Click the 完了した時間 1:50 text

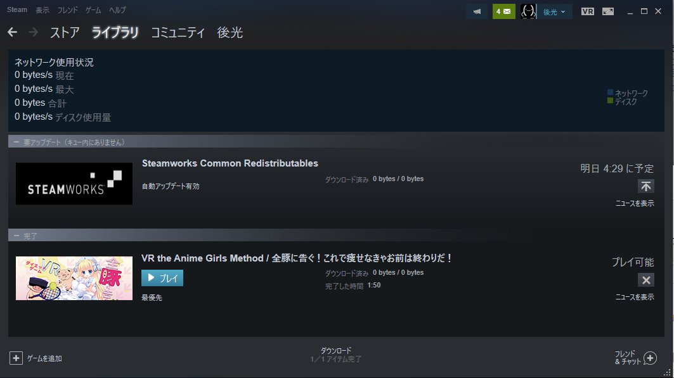coord(353,286)
